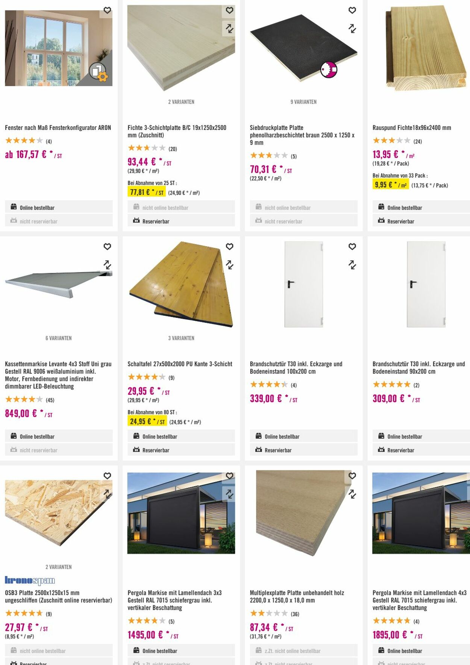Screen dimensions: 470x665
Task: Click Reservierbar under Brandschutztür 100x200 cm
Action: click(278, 450)
